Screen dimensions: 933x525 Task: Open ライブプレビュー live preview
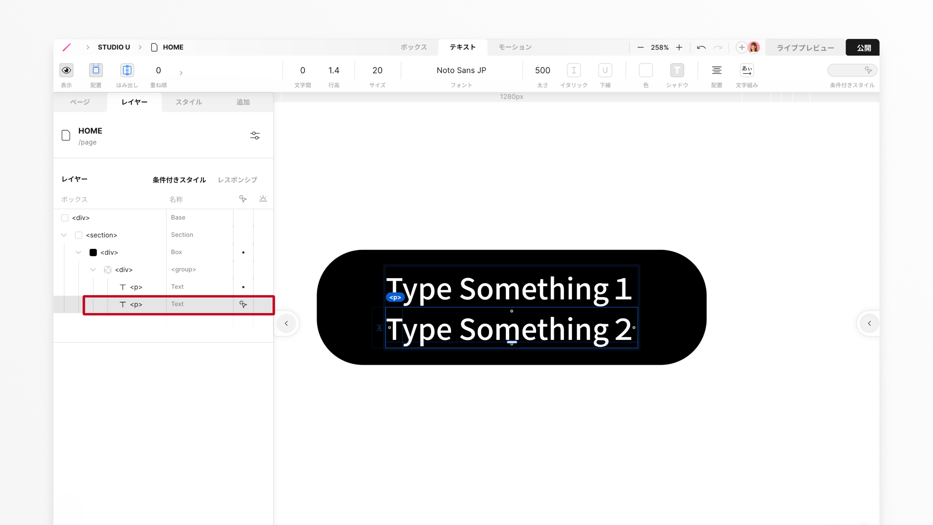[805, 47]
